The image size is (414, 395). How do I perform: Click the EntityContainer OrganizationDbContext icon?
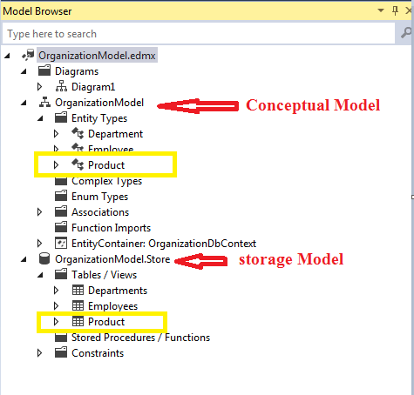61,243
